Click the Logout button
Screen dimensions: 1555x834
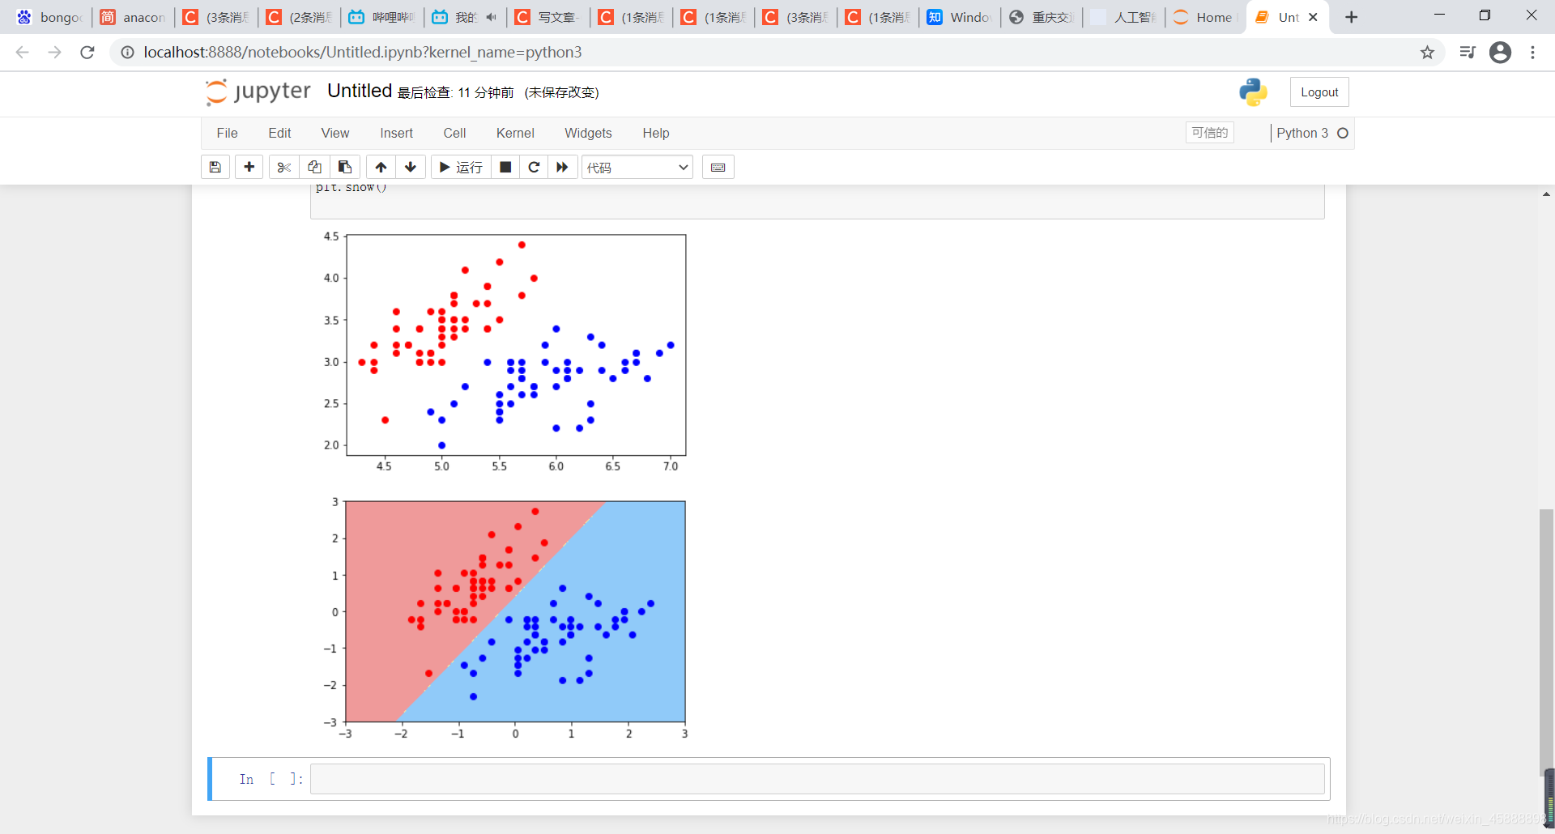click(1319, 92)
